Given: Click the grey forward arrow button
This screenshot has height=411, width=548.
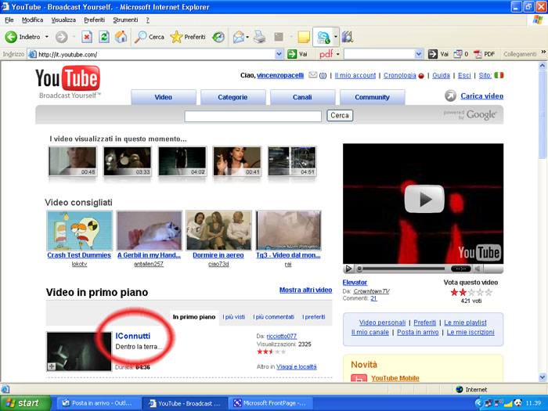Looking at the screenshot, I should (x=62, y=37).
